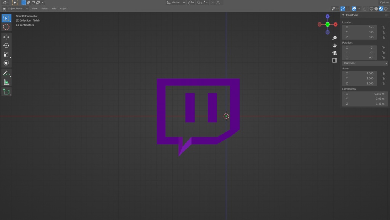Select the Move tool in the toolbar
390x220 pixels.
pos(6,37)
